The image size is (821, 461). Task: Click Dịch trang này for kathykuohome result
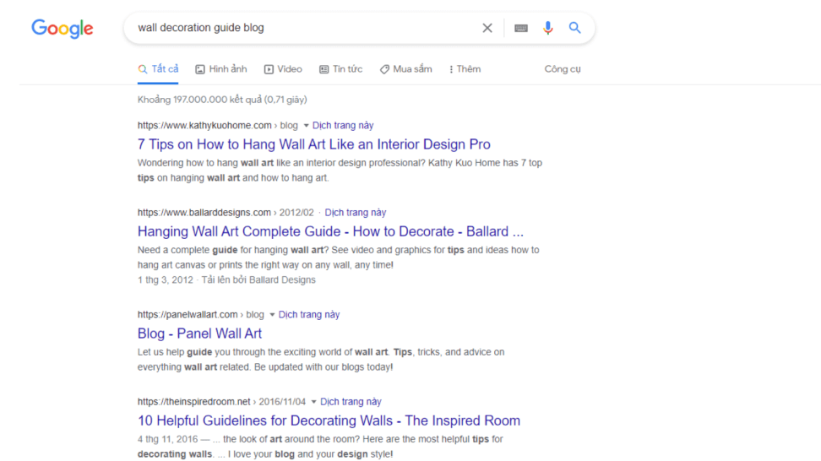click(x=343, y=126)
